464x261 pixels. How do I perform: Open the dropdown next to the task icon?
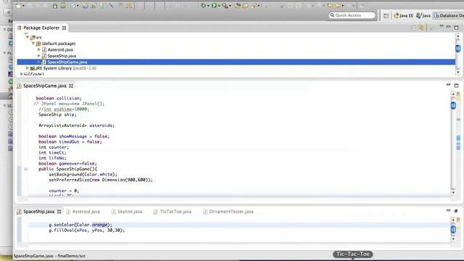point(78,6)
